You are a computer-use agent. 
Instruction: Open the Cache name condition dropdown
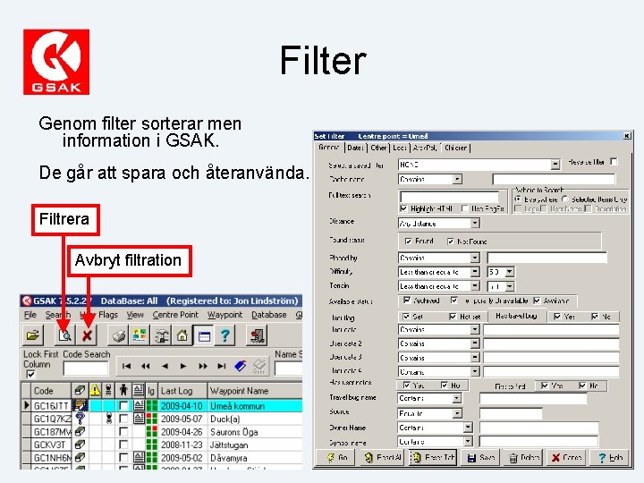pyautogui.click(x=458, y=179)
